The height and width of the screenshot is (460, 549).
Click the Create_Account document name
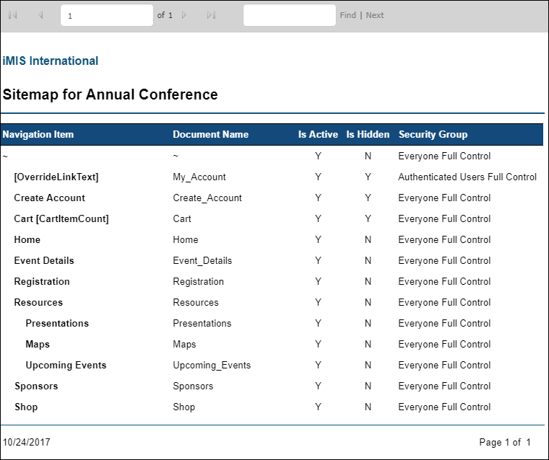coord(207,198)
